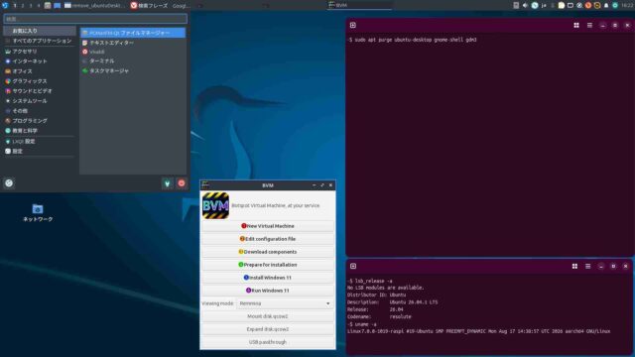Switch to workspace 4 on the panel
The width and height of the screenshot is (635, 357).
39,6
